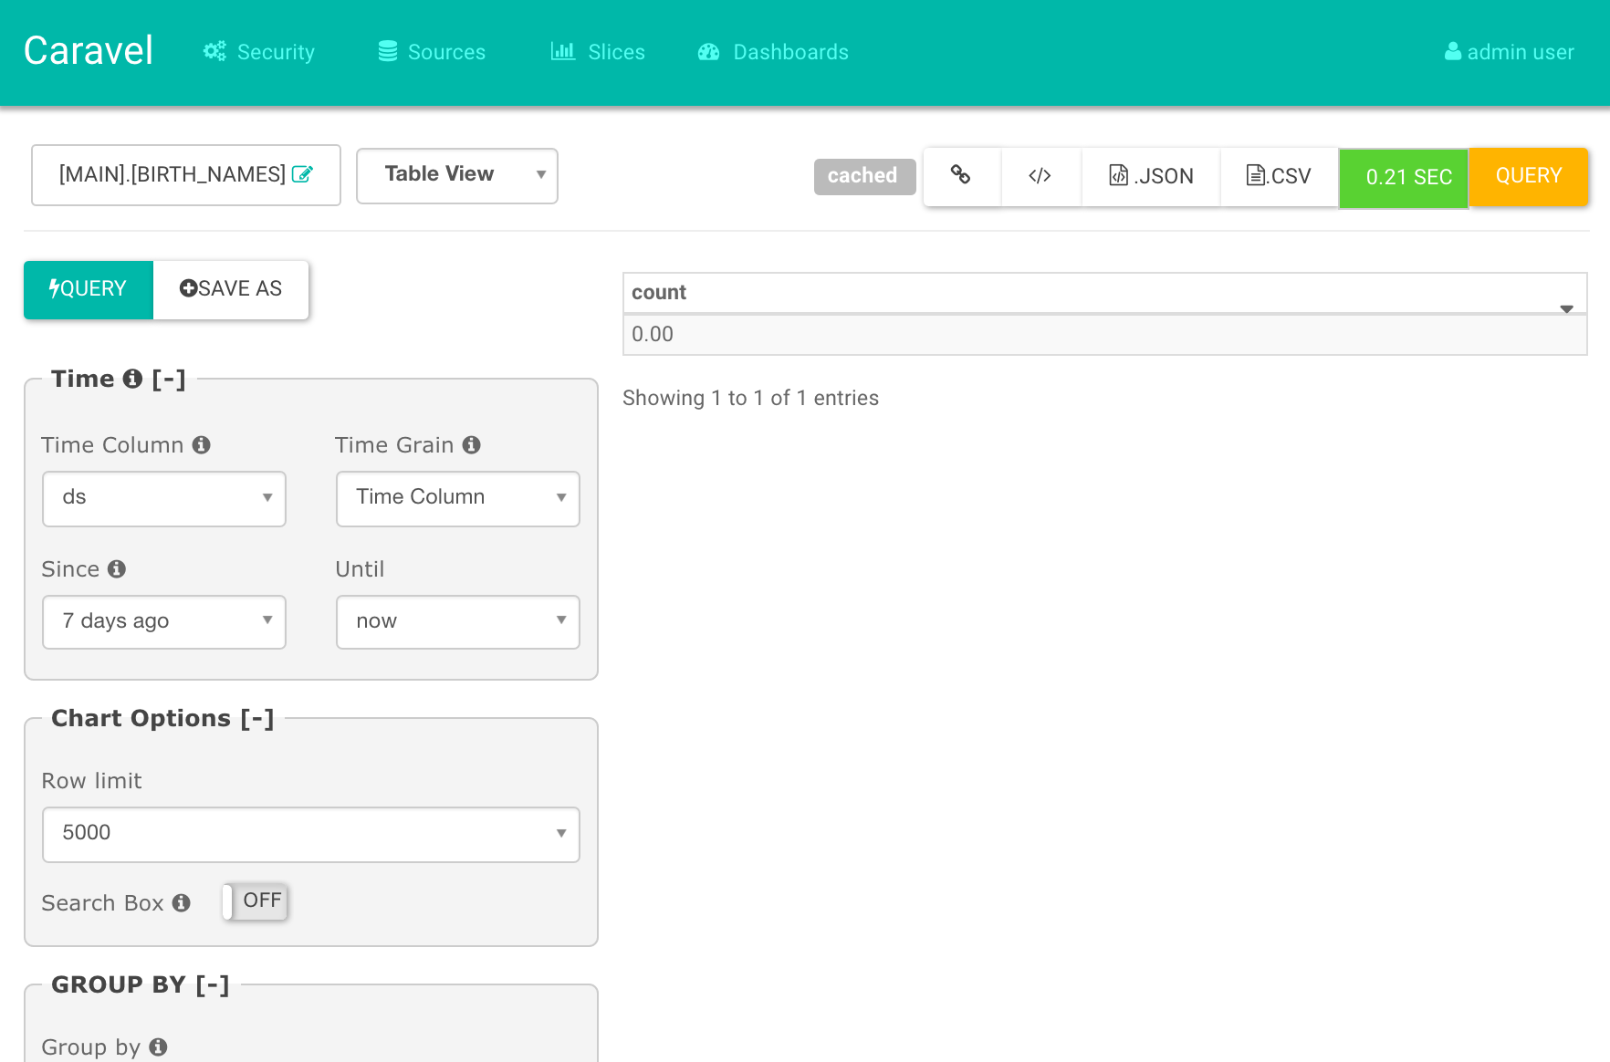The height and width of the screenshot is (1062, 1610).
Task: Export results with the .CSV button
Action: coord(1279,176)
